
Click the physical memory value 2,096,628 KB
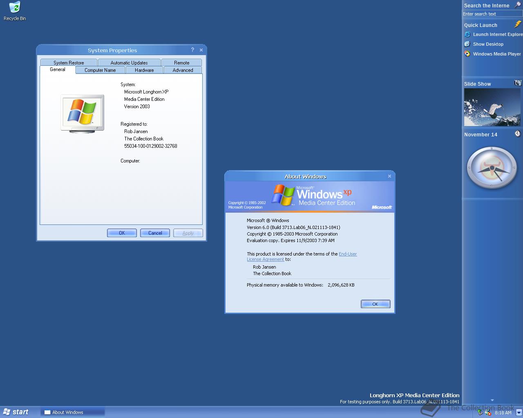tap(341, 285)
